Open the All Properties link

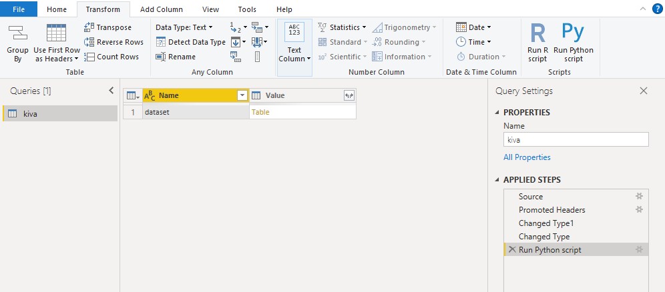(527, 157)
